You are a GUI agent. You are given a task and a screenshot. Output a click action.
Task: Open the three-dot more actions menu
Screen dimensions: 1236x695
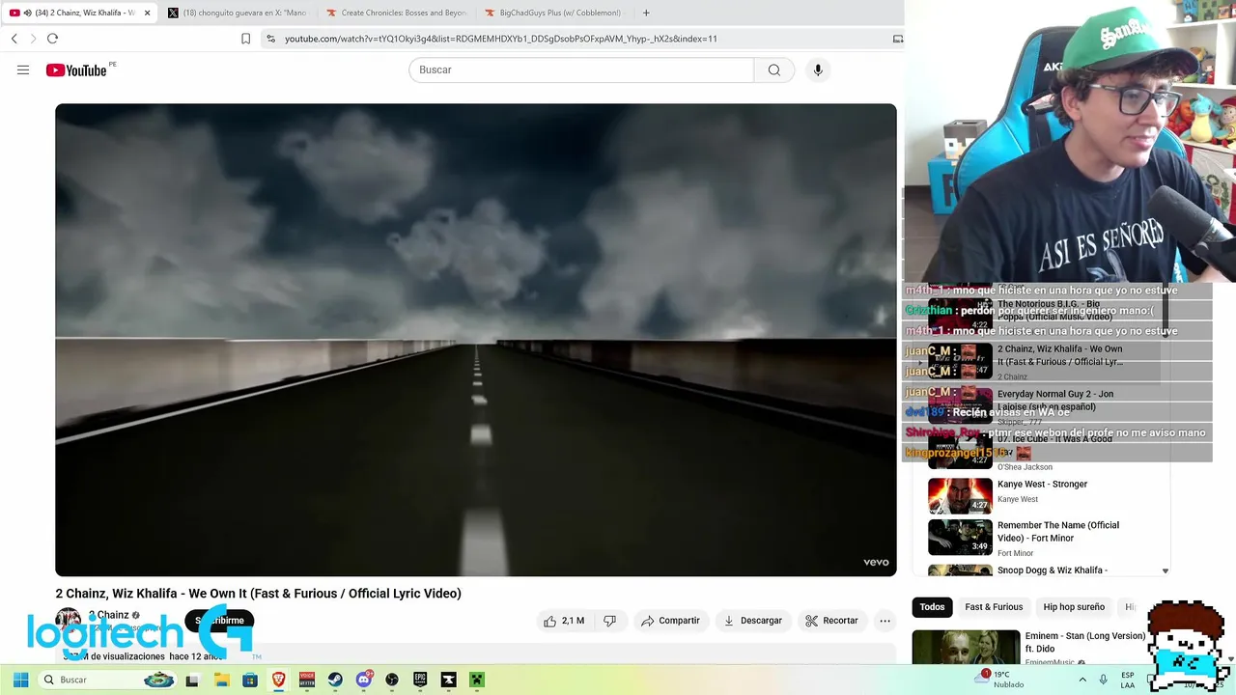click(x=885, y=621)
